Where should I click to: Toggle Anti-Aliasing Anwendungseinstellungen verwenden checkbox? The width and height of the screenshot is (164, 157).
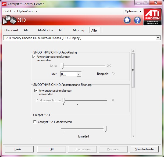(34, 57)
